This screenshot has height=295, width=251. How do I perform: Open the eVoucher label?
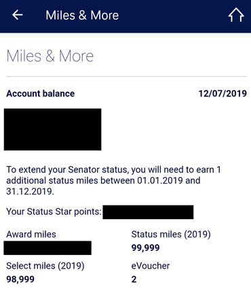[x=151, y=266]
